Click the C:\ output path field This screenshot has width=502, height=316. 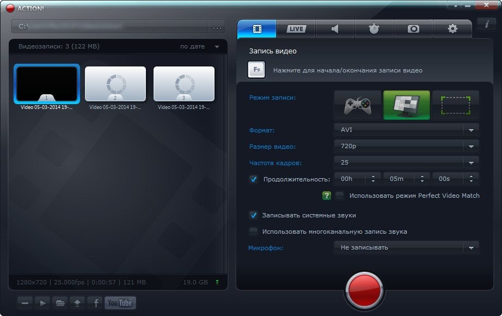(110, 27)
